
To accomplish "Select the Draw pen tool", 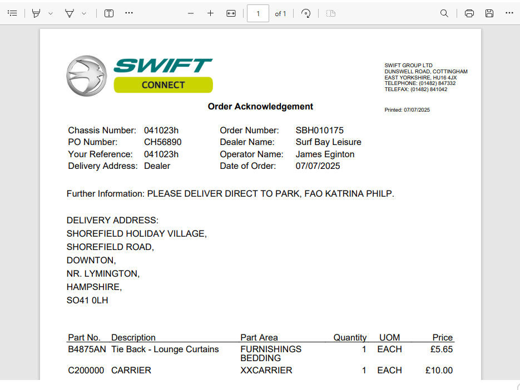I will point(70,13).
